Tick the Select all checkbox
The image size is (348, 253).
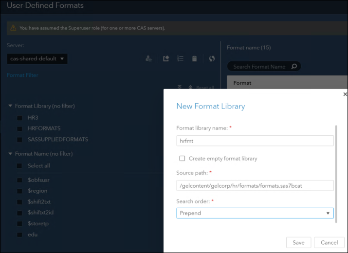(x=19, y=166)
